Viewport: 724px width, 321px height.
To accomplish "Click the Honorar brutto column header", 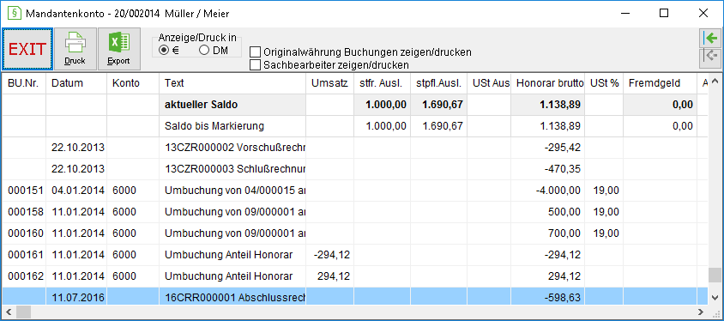I will [547, 83].
